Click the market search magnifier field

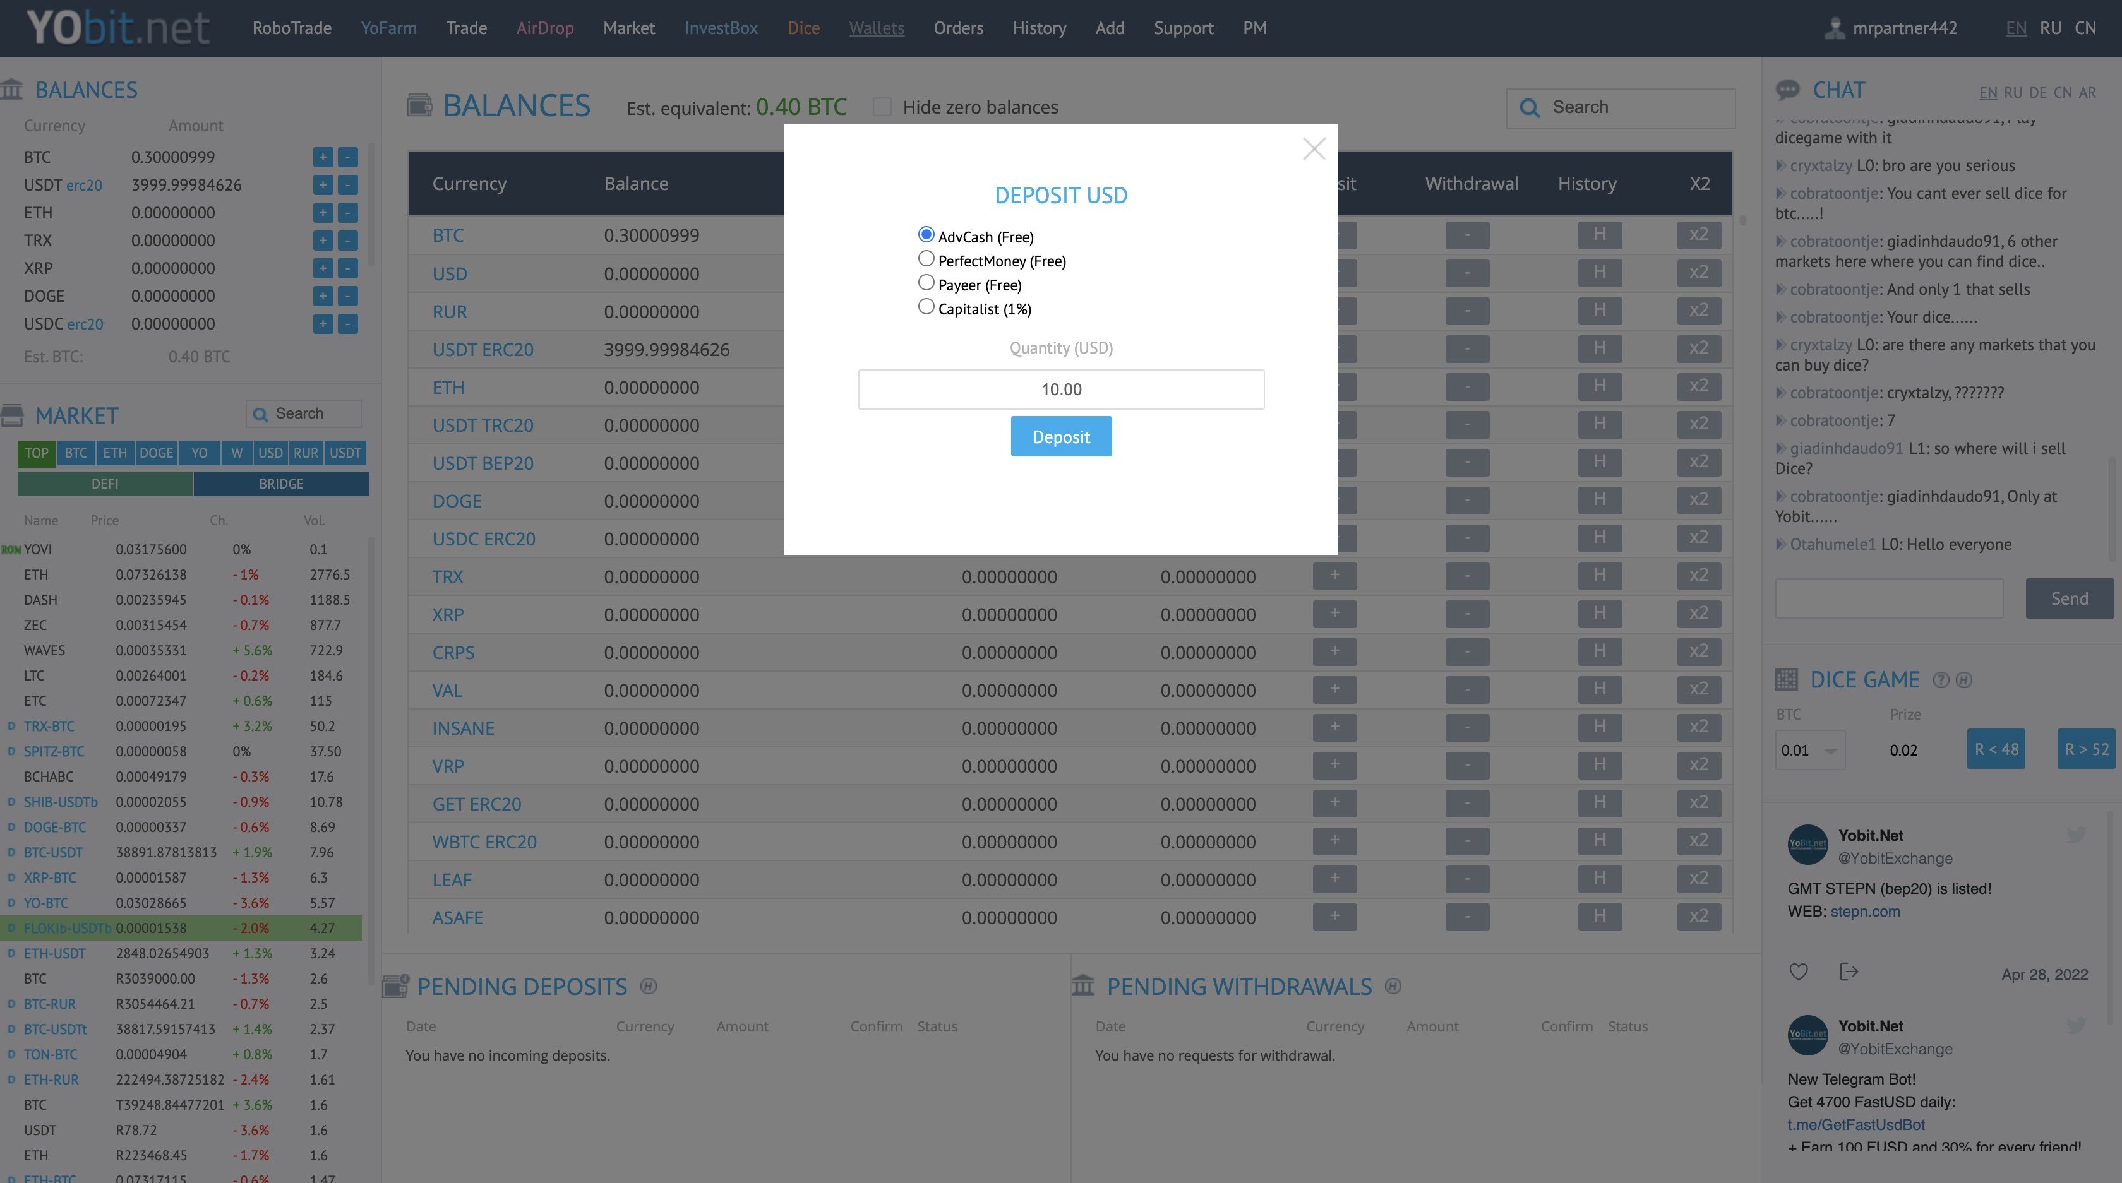(x=303, y=414)
